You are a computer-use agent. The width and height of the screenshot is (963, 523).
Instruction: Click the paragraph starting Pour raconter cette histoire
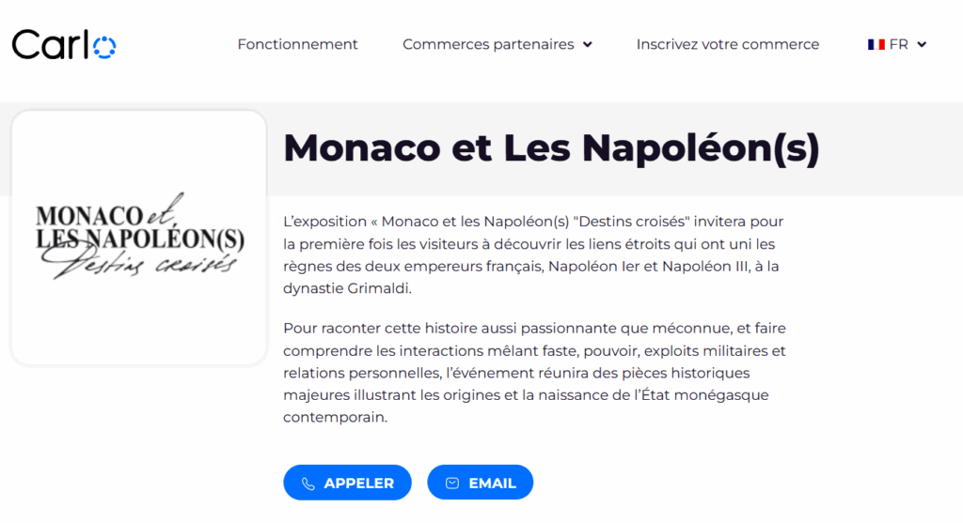534,372
